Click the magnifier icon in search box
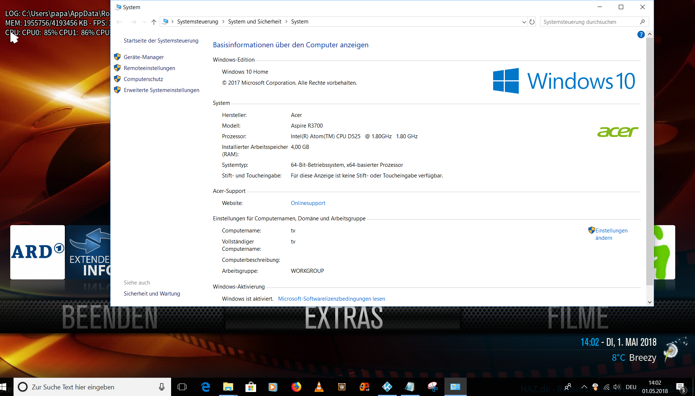Viewport: 695px width, 396px height. coord(642,22)
